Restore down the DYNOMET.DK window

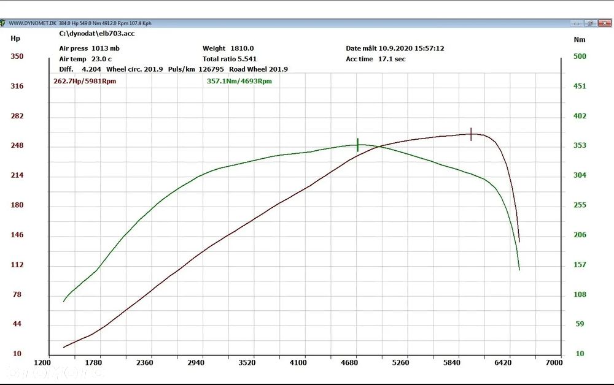[x=591, y=23]
